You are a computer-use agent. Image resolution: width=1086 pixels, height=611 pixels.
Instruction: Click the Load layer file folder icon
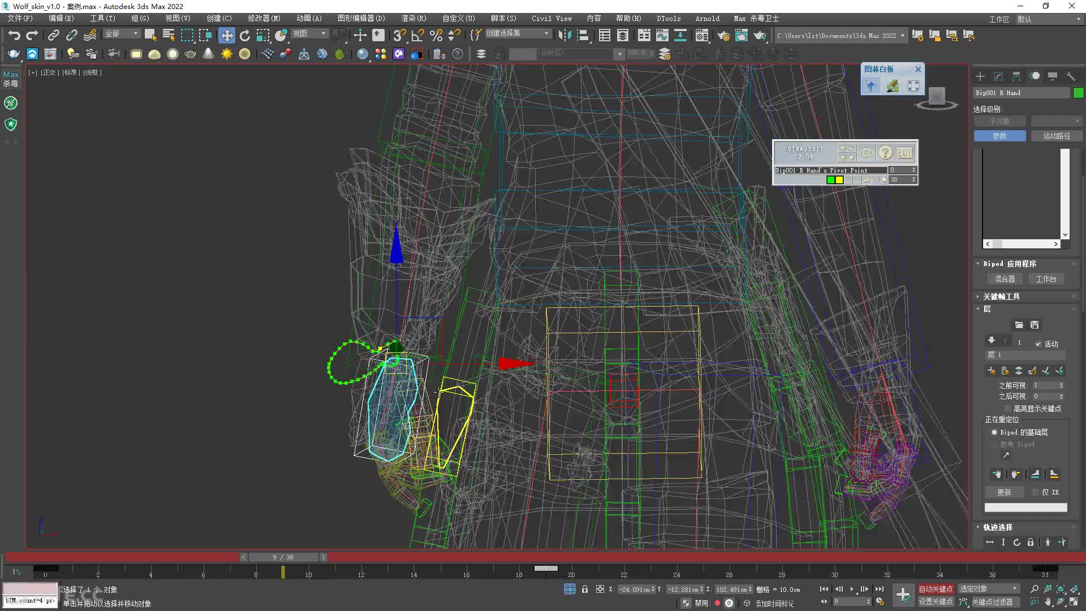pyautogui.click(x=1019, y=325)
